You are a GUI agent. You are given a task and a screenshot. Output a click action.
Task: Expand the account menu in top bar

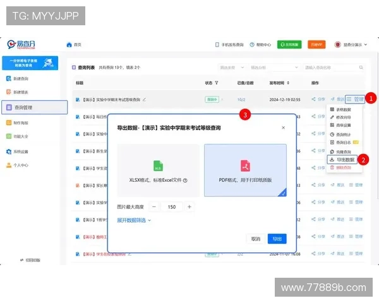tap(351, 45)
